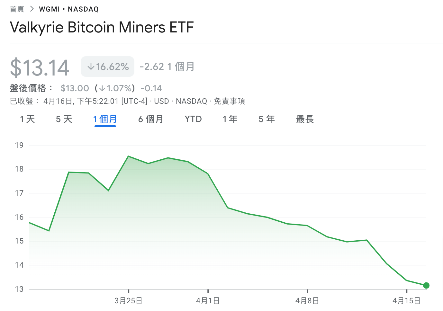
Task: Switch chart to YTD range
Action: (x=193, y=119)
